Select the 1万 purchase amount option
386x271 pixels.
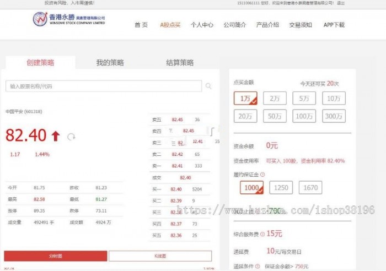pos(245,99)
